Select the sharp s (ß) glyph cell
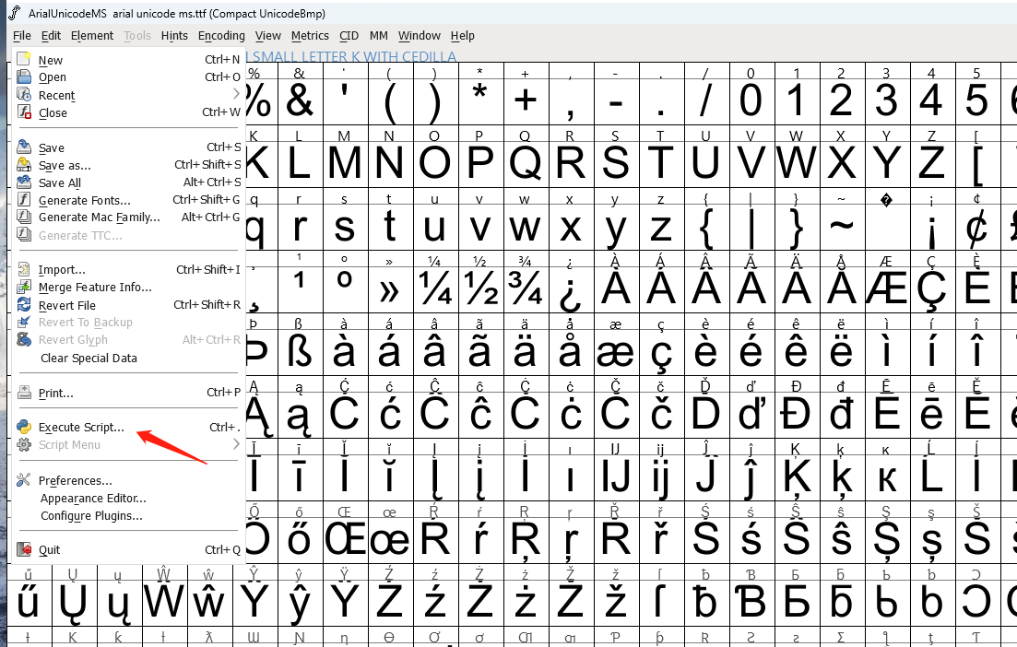 (x=301, y=353)
